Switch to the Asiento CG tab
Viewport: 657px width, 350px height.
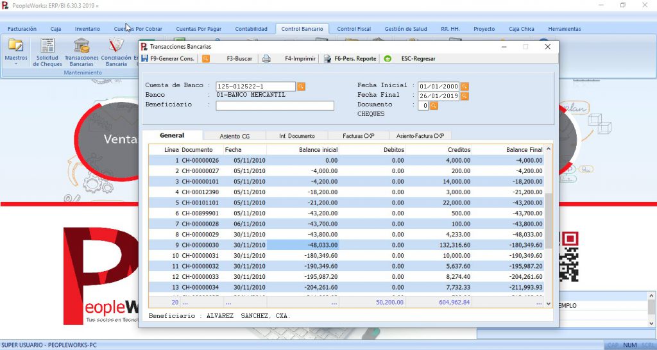pyautogui.click(x=235, y=136)
